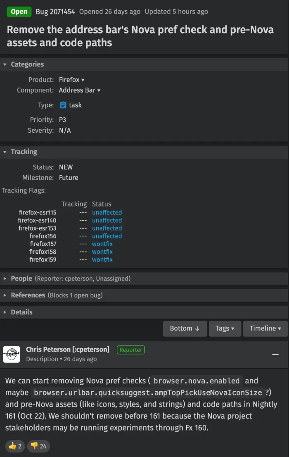Open the Timeline dropdown menu
289x457 pixels.
(x=265, y=328)
